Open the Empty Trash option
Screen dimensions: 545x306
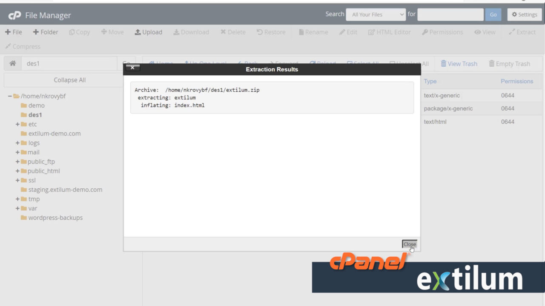click(510, 63)
